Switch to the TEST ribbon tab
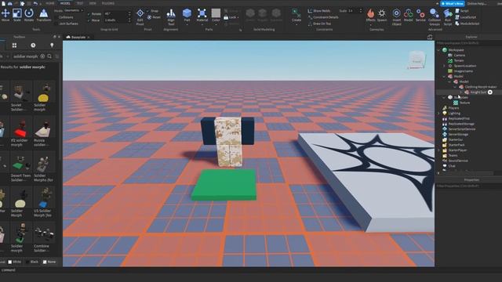Screen dimensions: 502x282 tap(80, 3)
